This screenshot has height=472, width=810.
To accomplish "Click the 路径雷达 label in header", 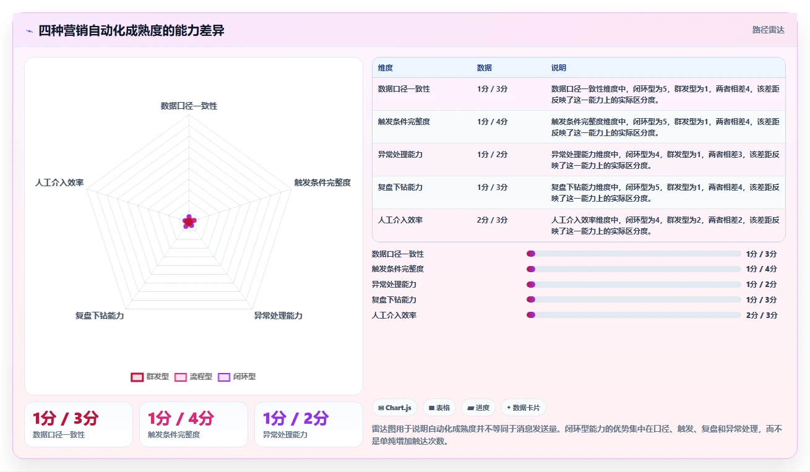I will [769, 30].
